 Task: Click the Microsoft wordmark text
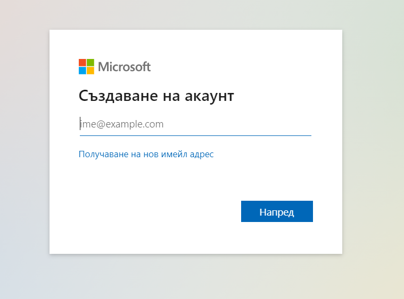tap(124, 67)
